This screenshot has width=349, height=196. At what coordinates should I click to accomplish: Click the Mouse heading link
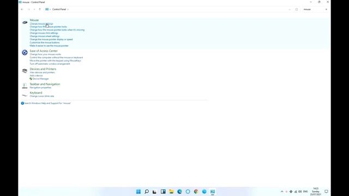(34, 20)
